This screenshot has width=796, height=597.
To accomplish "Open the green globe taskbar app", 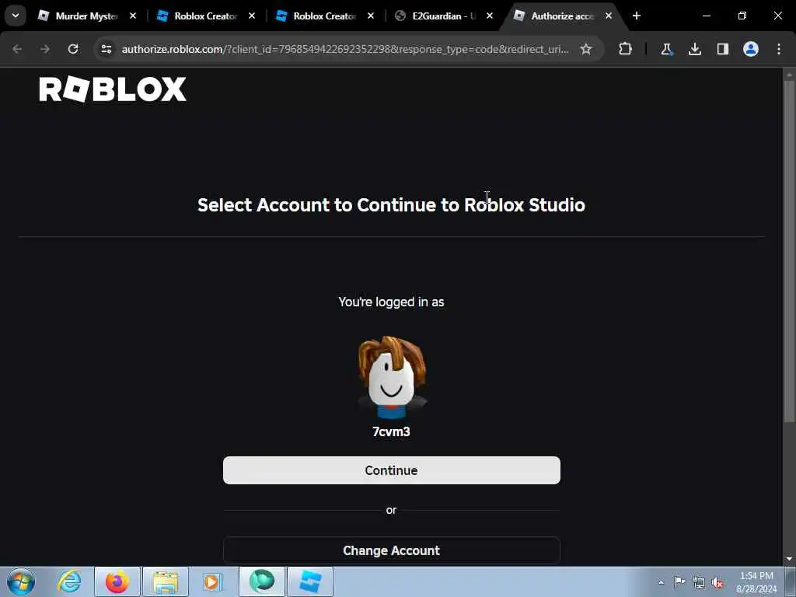I will (x=262, y=581).
